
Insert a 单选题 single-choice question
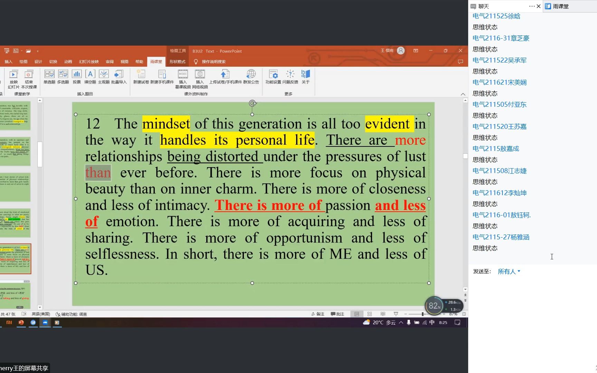49,77
